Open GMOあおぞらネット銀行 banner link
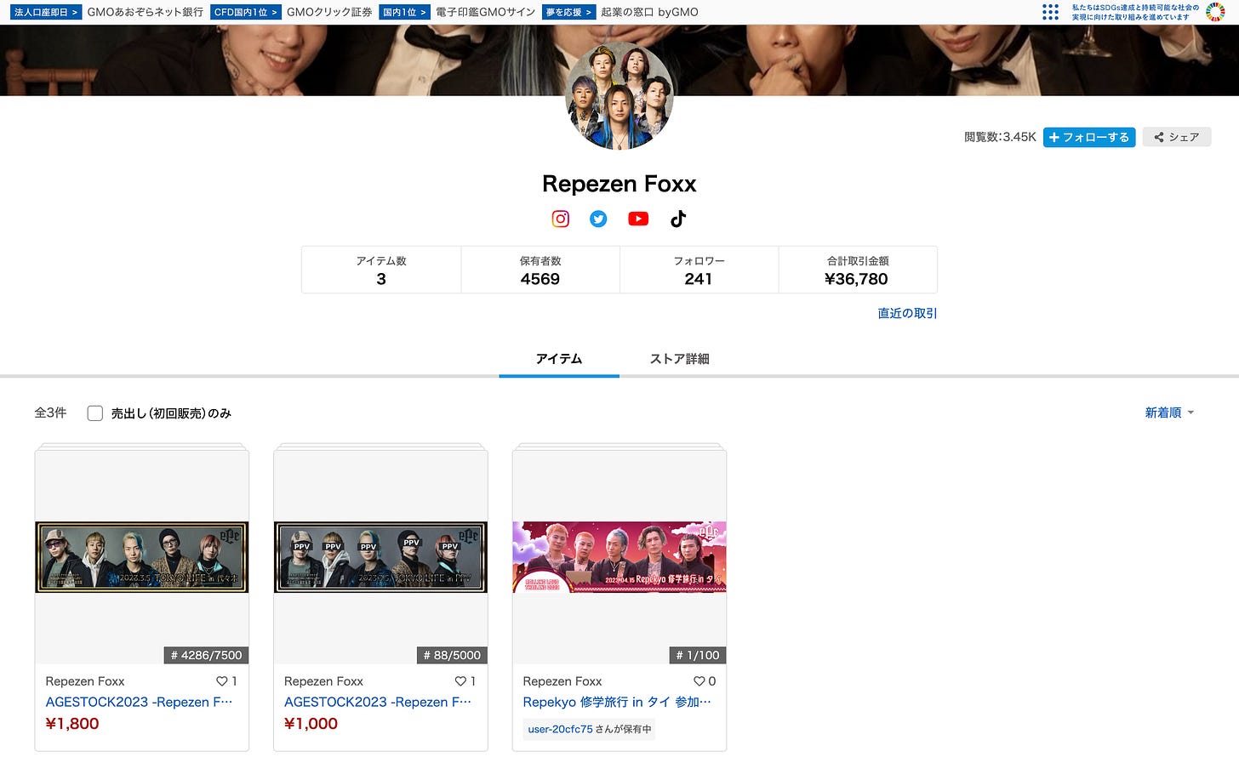Screen dimensions: 1239x774 [146, 12]
